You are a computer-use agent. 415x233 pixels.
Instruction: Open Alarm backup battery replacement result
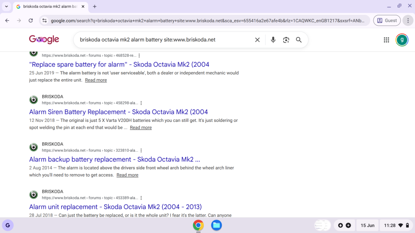coord(115,159)
